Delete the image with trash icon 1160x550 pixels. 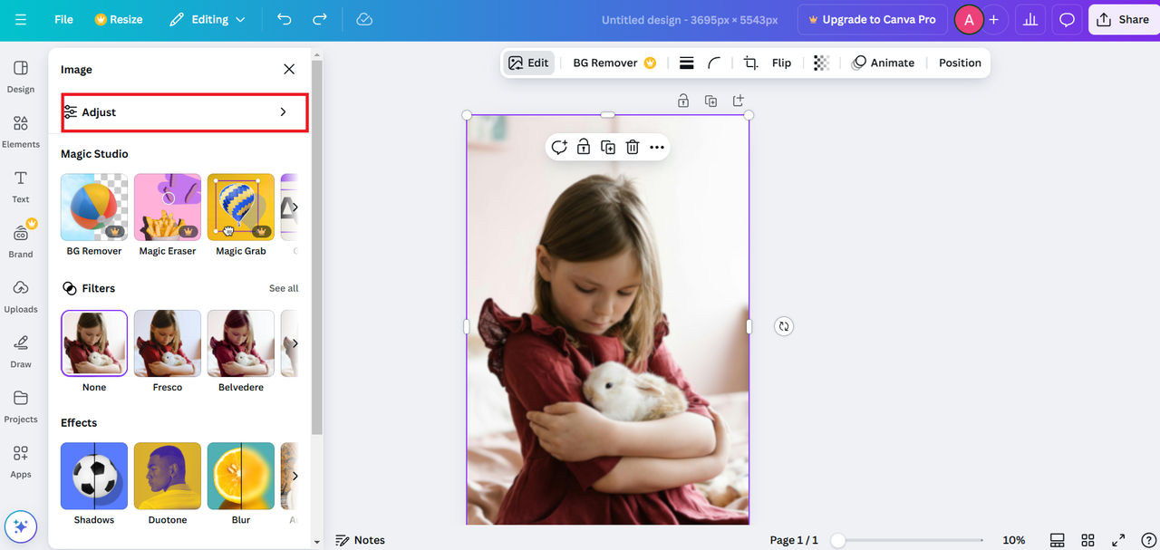click(633, 147)
